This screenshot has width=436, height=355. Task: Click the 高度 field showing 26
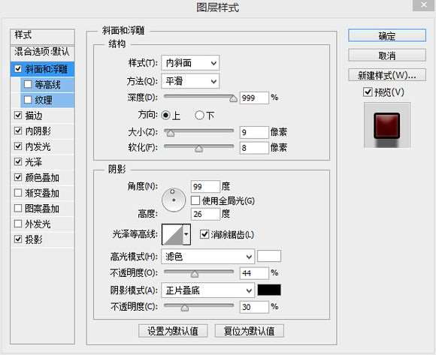(205, 214)
